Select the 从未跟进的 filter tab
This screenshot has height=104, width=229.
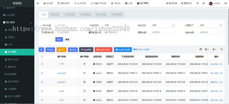117,15
